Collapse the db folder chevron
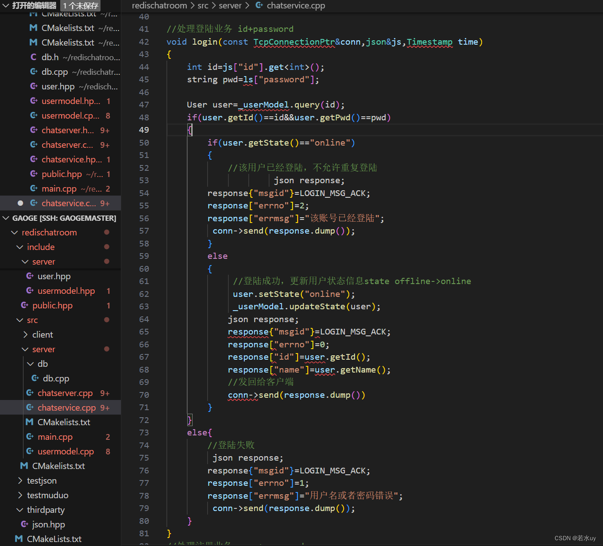 click(x=31, y=364)
